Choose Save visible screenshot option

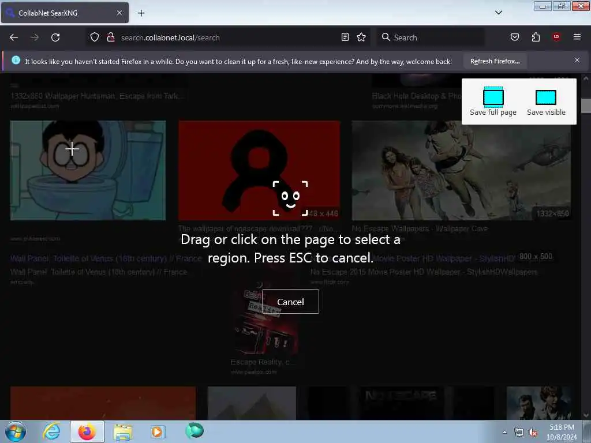pos(546,103)
